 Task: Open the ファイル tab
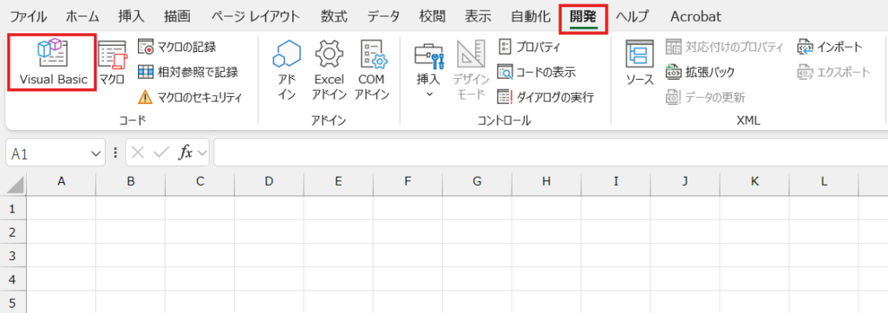pyautogui.click(x=29, y=16)
